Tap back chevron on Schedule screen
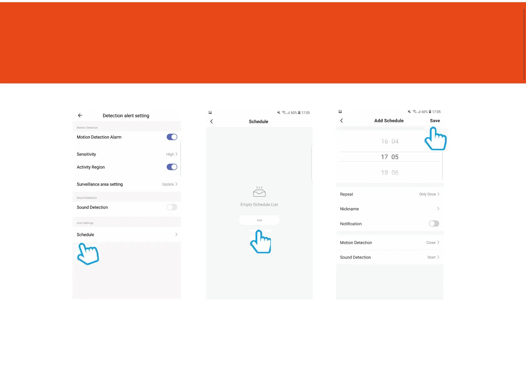Image resolution: width=526 pixels, height=372 pixels. (211, 122)
